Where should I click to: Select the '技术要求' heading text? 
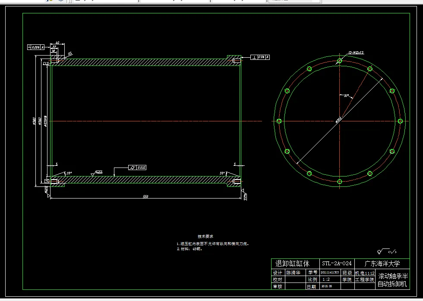pyautogui.click(x=205, y=236)
